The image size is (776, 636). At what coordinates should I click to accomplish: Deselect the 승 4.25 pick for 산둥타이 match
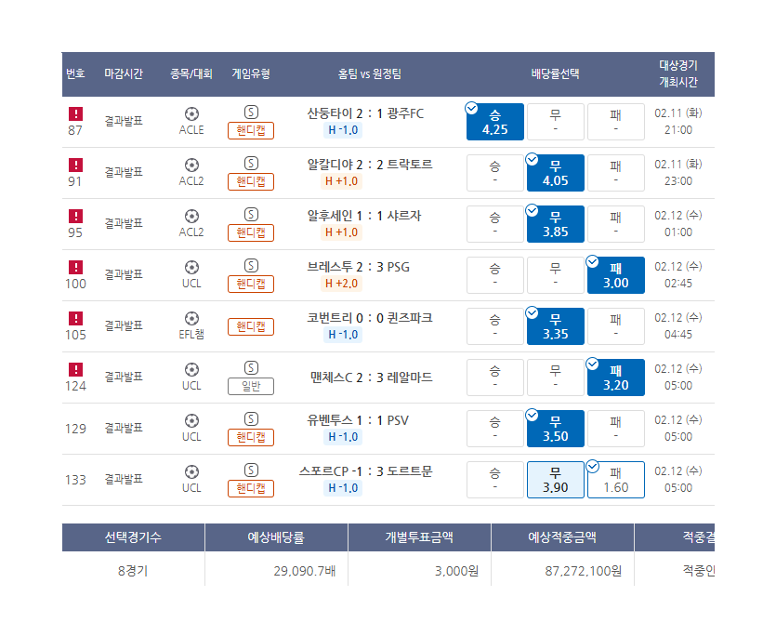tap(495, 122)
